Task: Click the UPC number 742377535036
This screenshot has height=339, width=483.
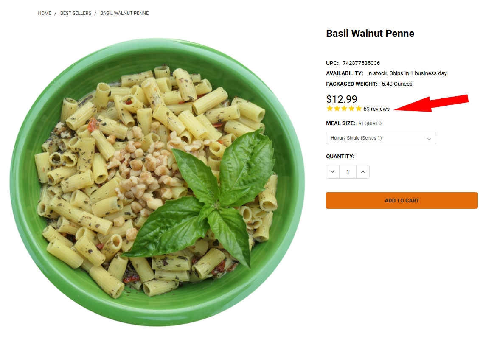Action: 361,63
